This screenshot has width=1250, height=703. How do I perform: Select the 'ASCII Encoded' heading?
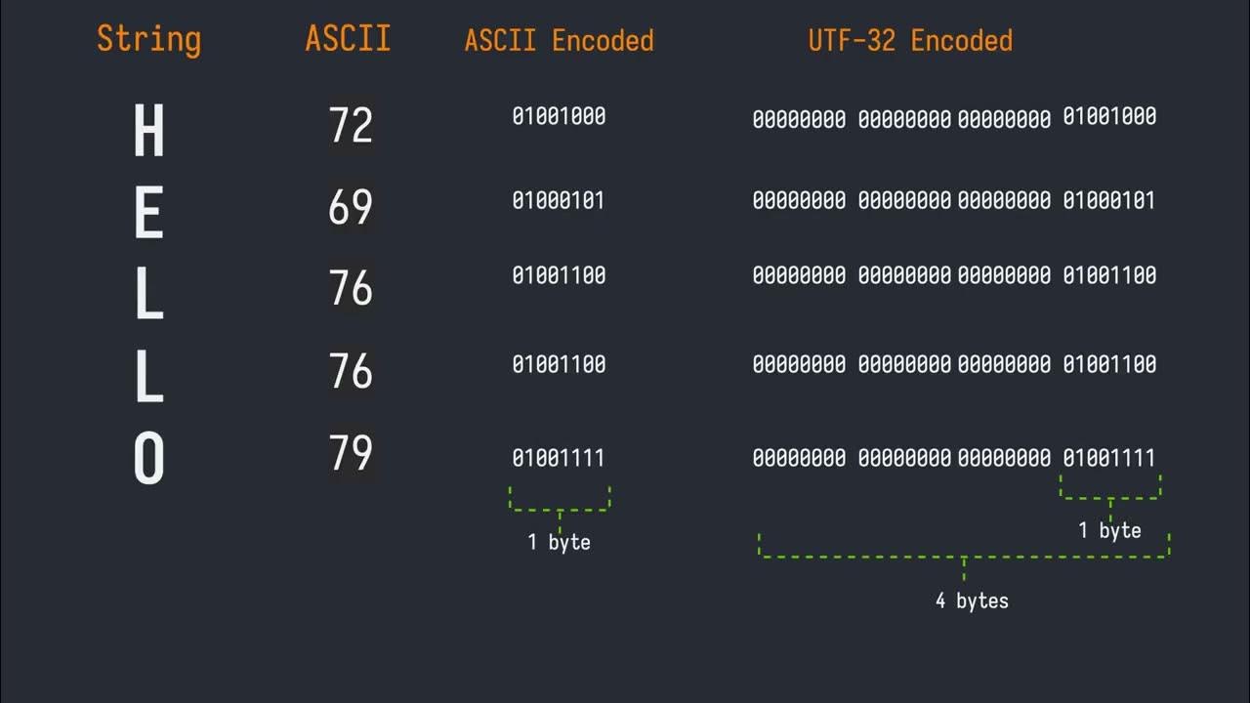559,41
